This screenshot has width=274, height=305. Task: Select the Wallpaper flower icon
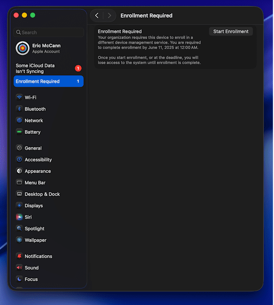[x=19, y=240]
